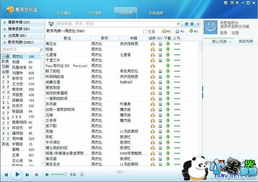Listen to all songs with headphone ALL button
This screenshot has width=258, height=182.
pos(166,31)
